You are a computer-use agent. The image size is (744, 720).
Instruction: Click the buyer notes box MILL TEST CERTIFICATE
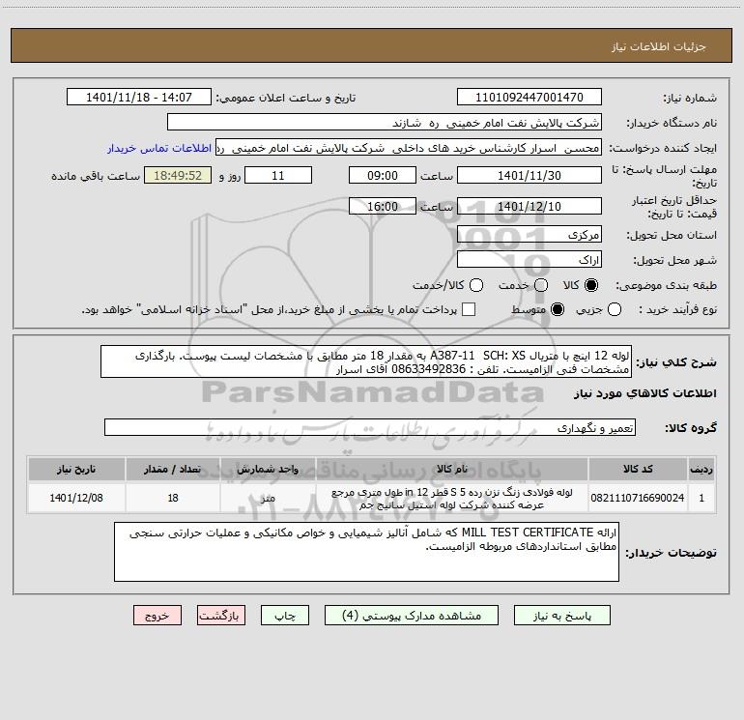click(366, 552)
